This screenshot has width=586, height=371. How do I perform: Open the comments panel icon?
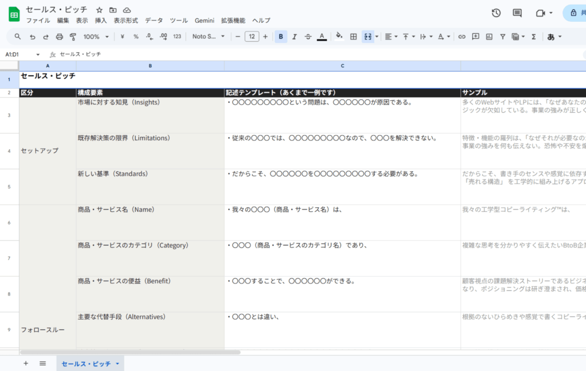[x=517, y=13]
